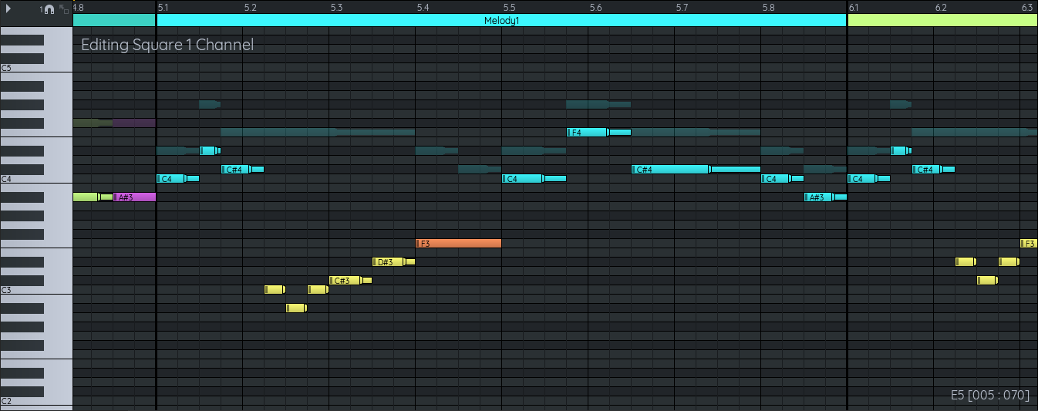
Task: Select the C4 note starting at 5.8
Action: [782, 179]
